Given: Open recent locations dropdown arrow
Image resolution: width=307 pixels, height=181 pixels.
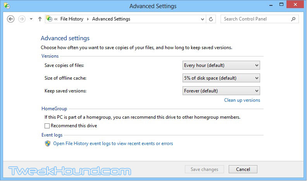Looking at the screenshot, I should coord(31,19).
